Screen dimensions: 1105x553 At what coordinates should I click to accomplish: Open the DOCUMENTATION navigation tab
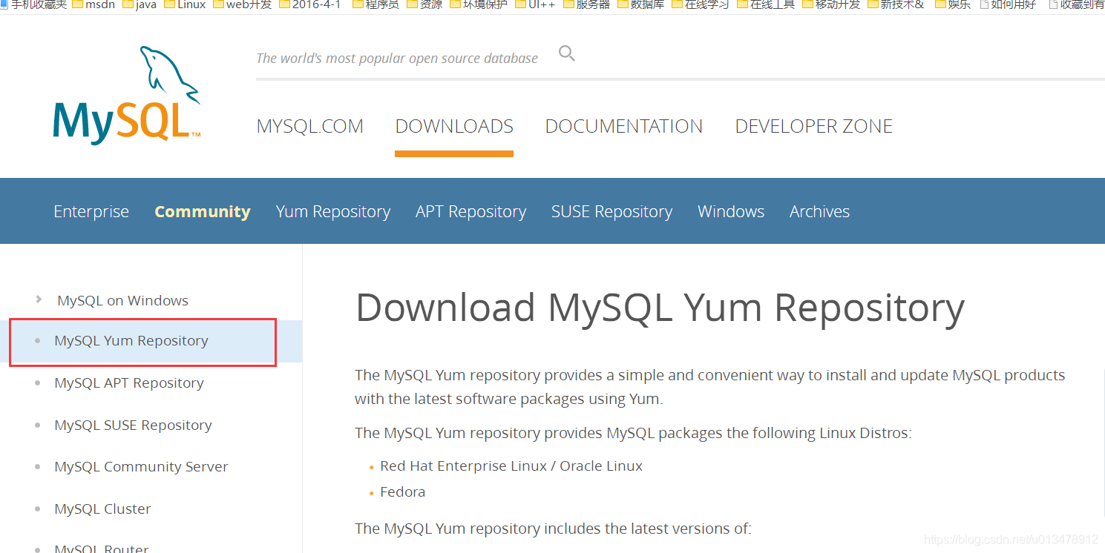624,126
